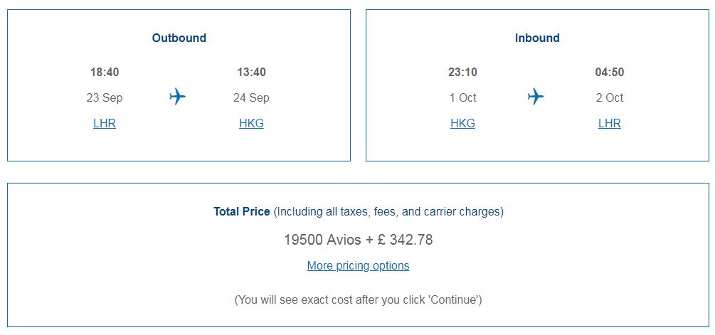Image resolution: width=715 pixels, height=335 pixels.
Task: Click the Outbound heading
Action: (179, 38)
